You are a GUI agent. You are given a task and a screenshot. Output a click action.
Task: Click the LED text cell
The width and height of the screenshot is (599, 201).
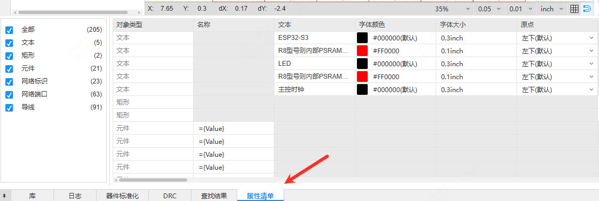(x=315, y=64)
